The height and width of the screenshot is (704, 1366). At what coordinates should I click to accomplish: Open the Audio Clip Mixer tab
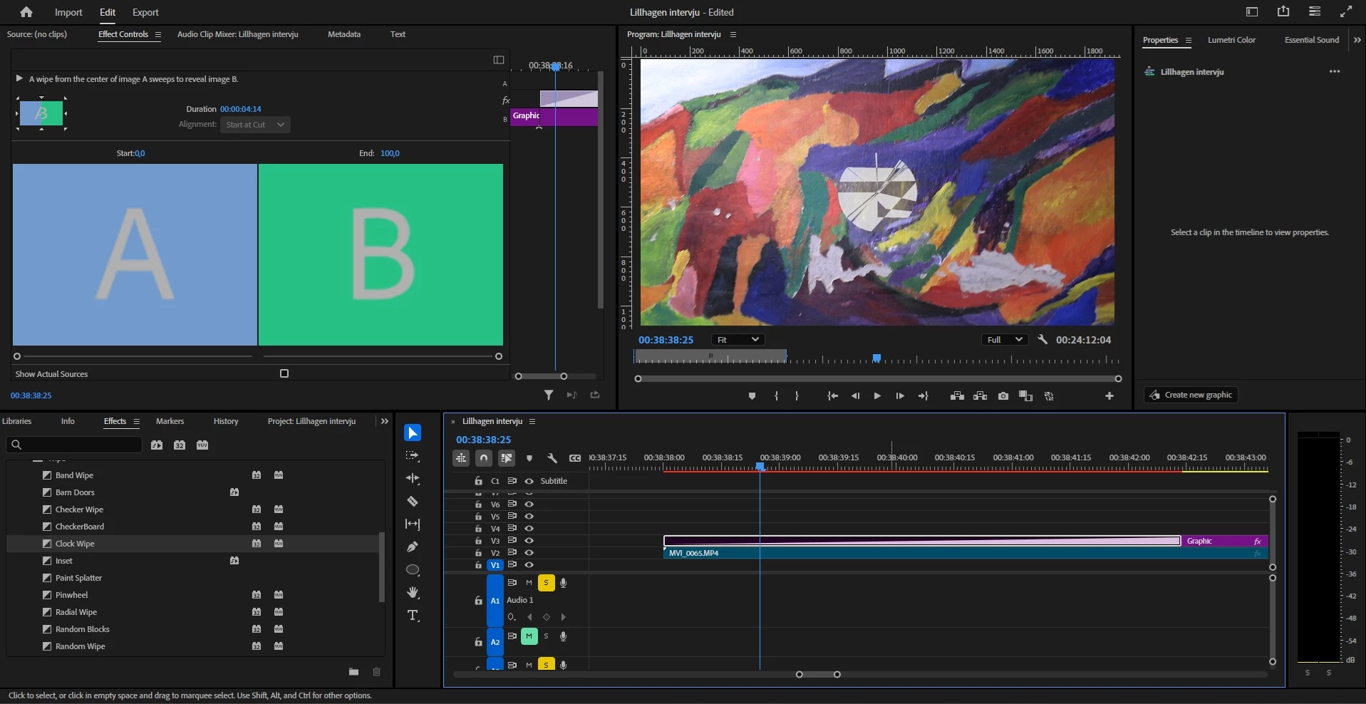tap(237, 34)
